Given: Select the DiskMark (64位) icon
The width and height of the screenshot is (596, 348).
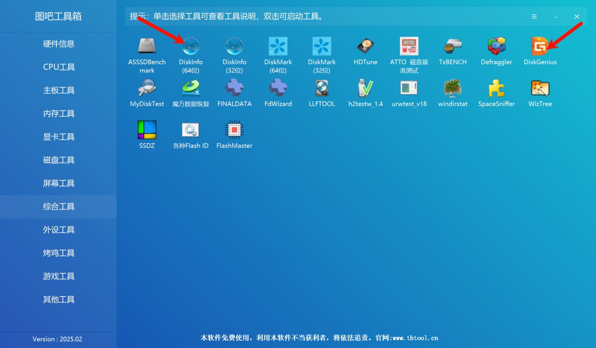Looking at the screenshot, I should [278, 46].
